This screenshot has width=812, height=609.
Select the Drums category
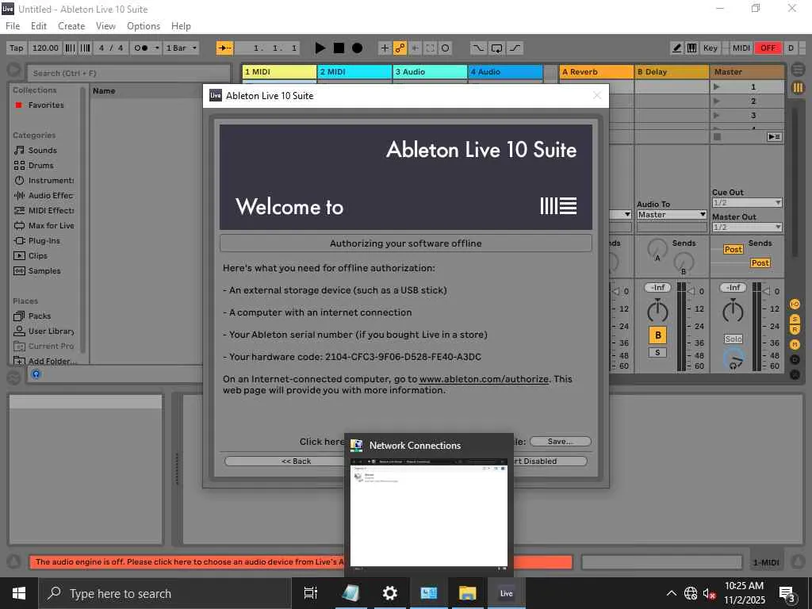[41, 165]
